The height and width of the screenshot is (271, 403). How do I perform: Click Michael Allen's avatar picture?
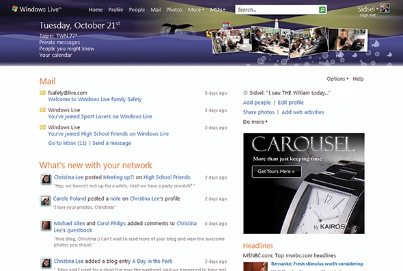tap(46, 225)
